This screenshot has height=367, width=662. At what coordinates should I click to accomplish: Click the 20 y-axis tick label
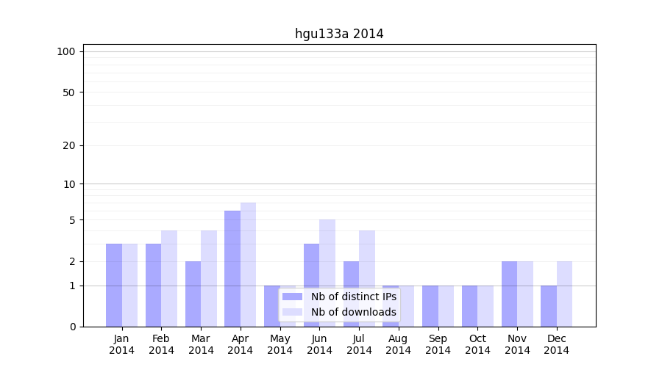coord(69,145)
